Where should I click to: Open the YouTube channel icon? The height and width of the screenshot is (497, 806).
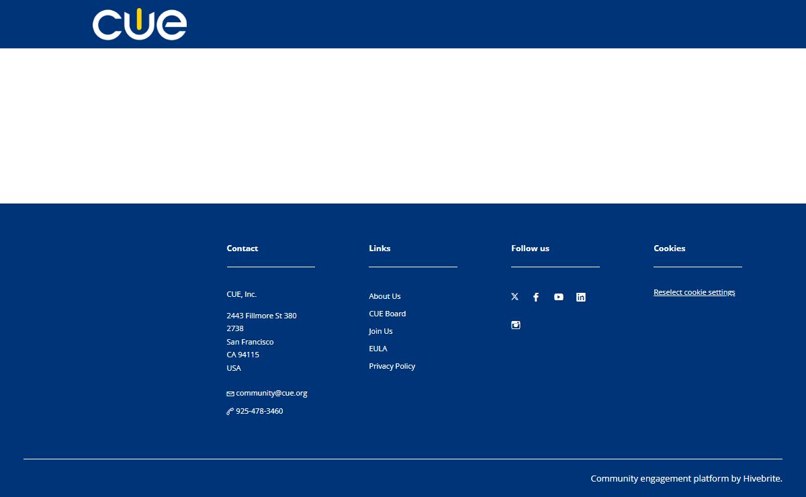pos(559,297)
